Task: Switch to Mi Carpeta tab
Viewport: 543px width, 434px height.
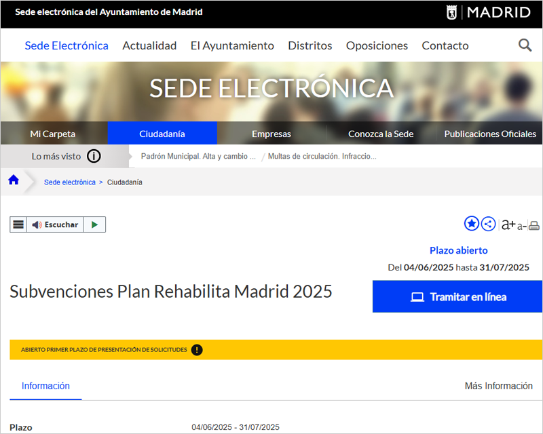Action: (53, 134)
